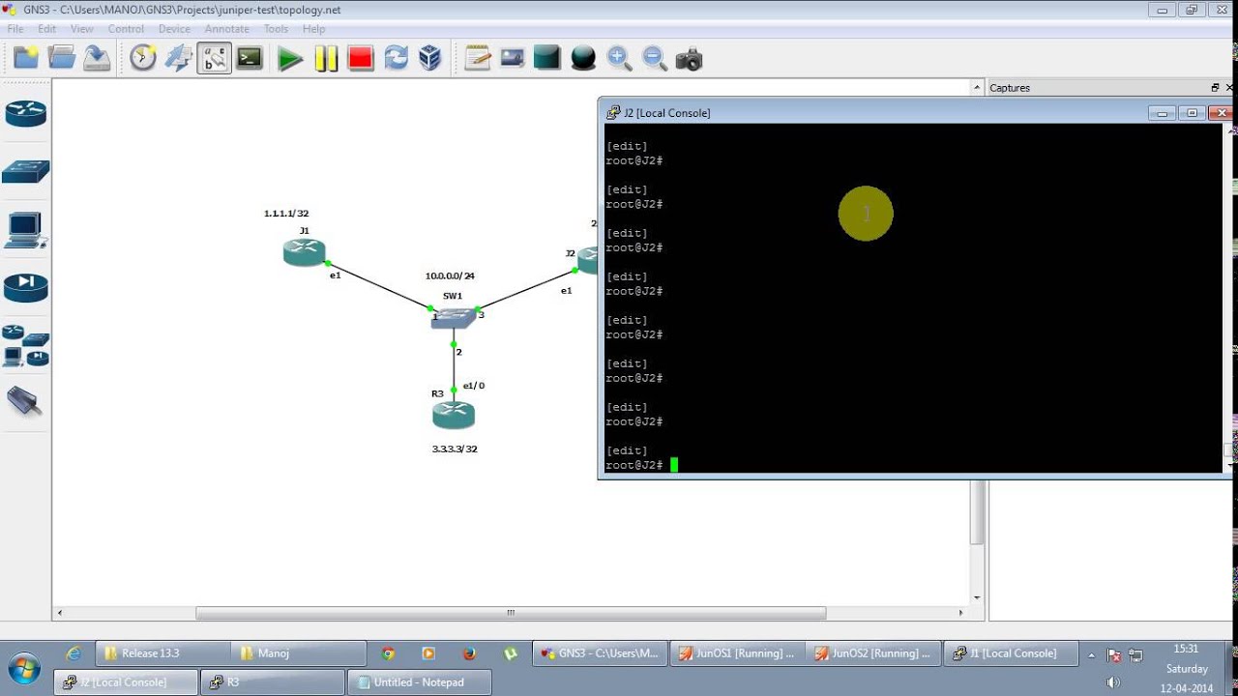Open the Control menu
This screenshot has height=696, width=1238.
coord(126,29)
